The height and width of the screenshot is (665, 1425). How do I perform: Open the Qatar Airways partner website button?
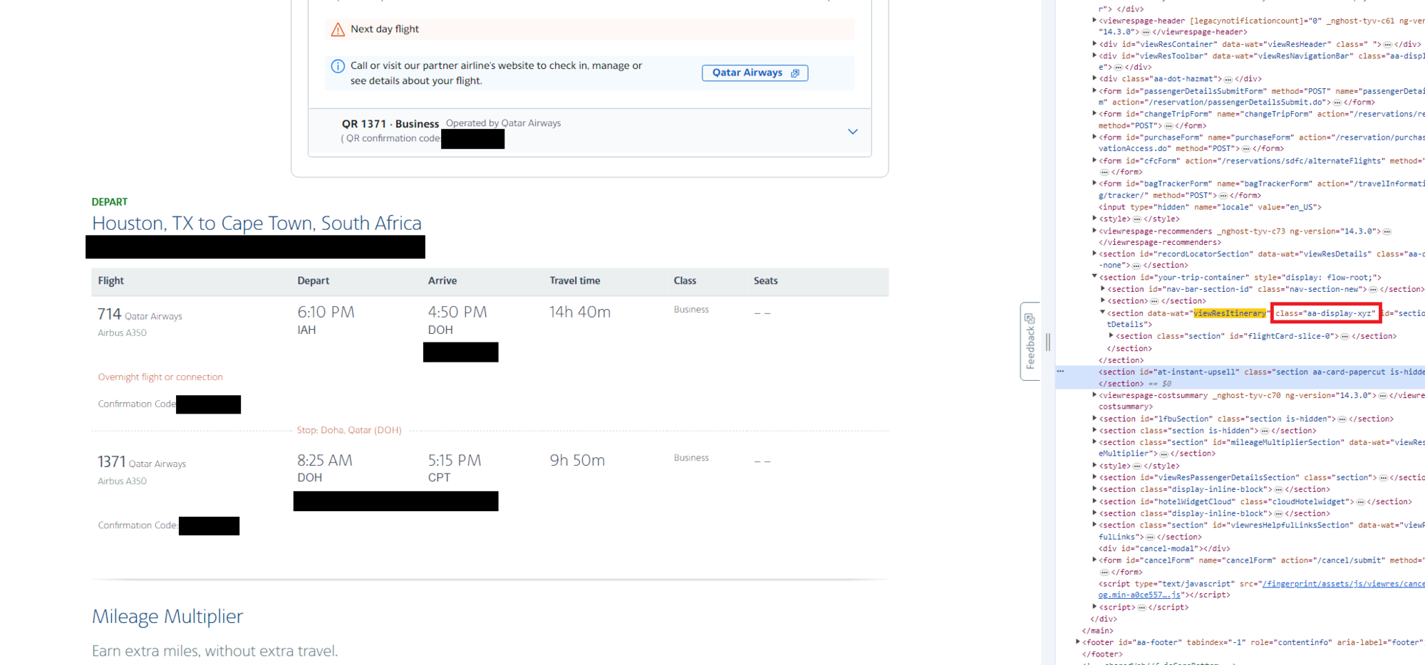[x=754, y=73]
